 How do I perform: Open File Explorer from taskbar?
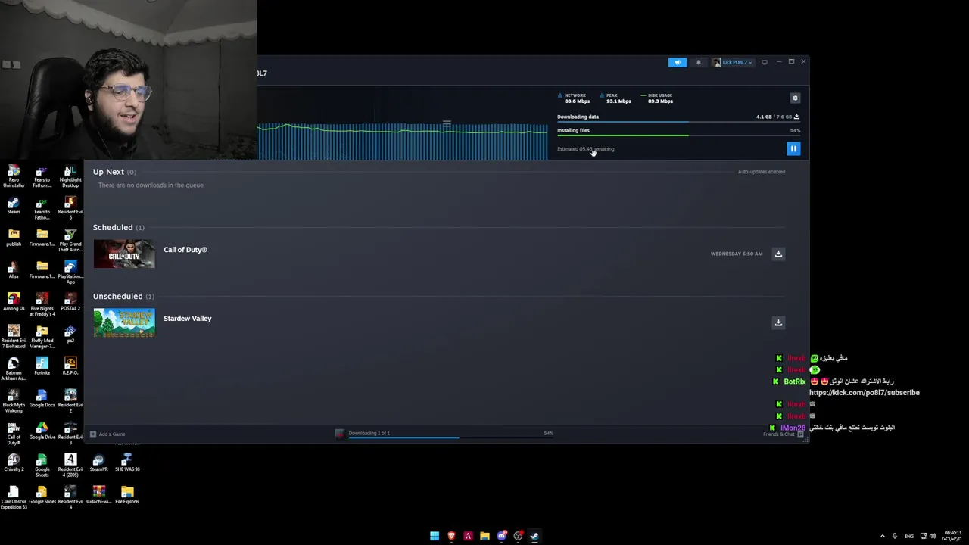(484, 536)
